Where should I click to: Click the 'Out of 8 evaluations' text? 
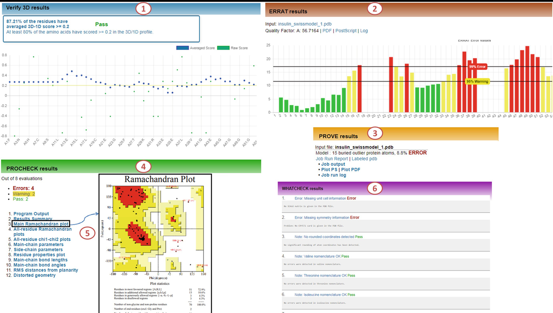click(x=22, y=179)
